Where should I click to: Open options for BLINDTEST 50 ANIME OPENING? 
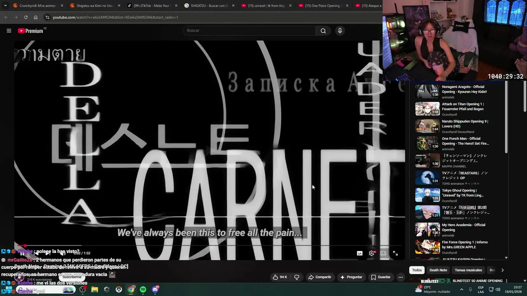(x=507, y=281)
